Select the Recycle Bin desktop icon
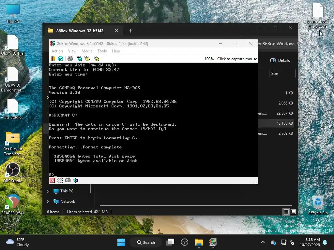 click(x=318, y=204)
